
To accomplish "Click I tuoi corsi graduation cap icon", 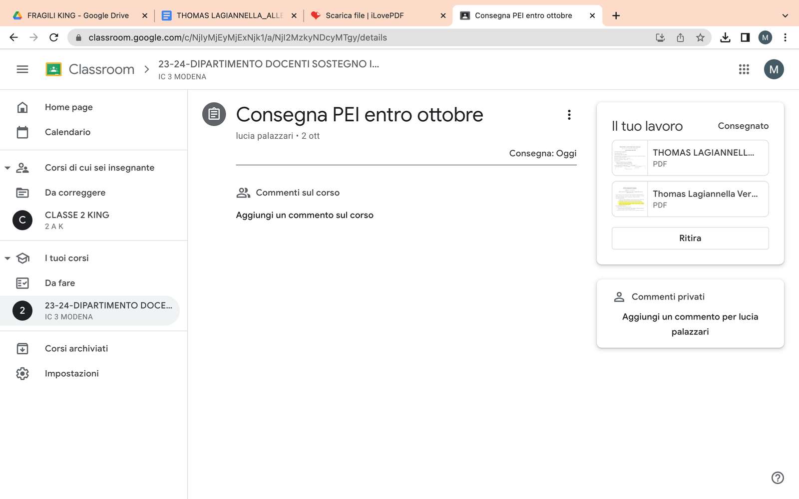I will pyautogui.click(x=22, y=258).
